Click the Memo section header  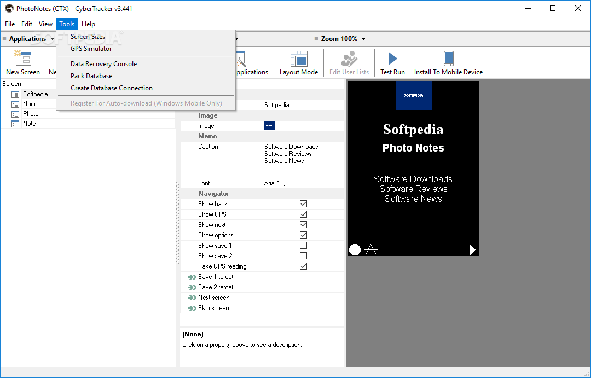208,136
